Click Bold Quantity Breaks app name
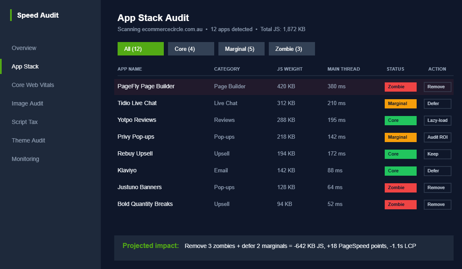Screen dimensions: 462x269 (145, 204)
